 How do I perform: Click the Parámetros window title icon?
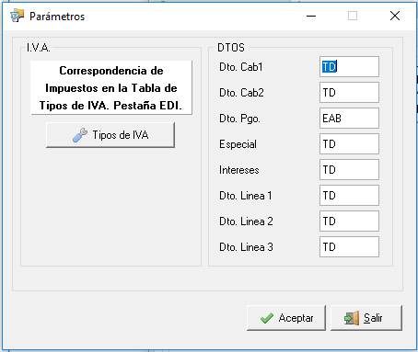[17, 16]
